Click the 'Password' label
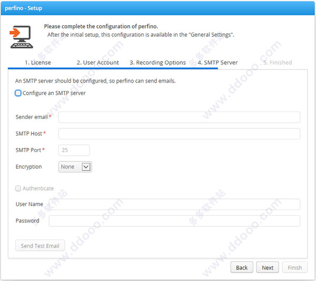The width and height of the screenshot is (316, 281). pos(27,220)
